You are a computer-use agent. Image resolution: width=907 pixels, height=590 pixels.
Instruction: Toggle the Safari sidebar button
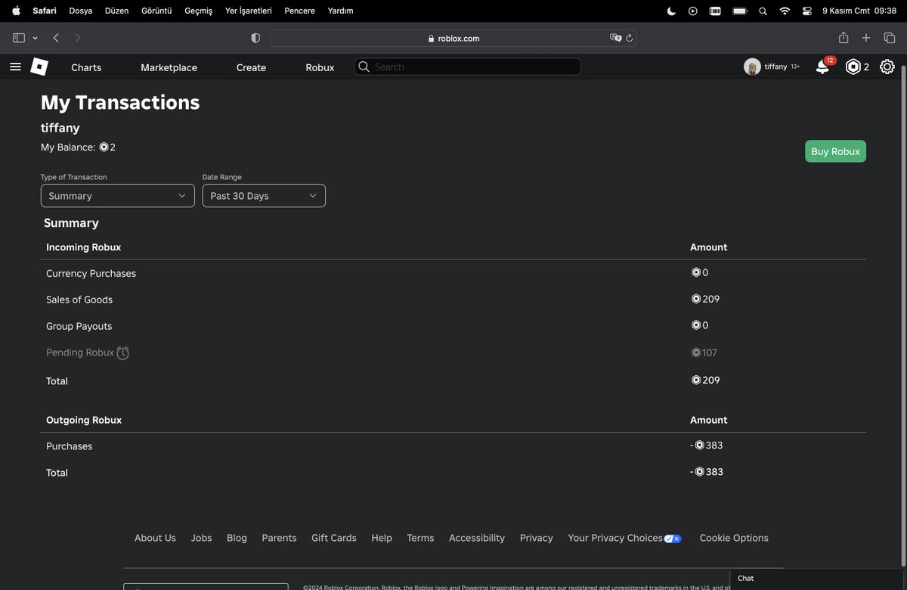[19, 38]
